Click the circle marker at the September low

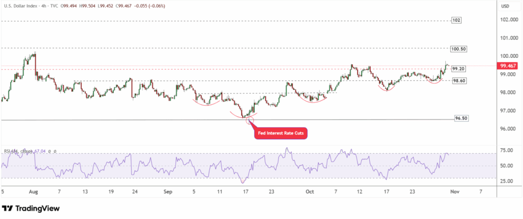250,119
